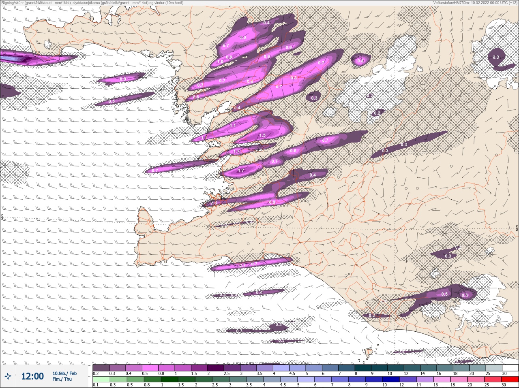Click the 1.1 precipitation value on the map

coord(233,126)
